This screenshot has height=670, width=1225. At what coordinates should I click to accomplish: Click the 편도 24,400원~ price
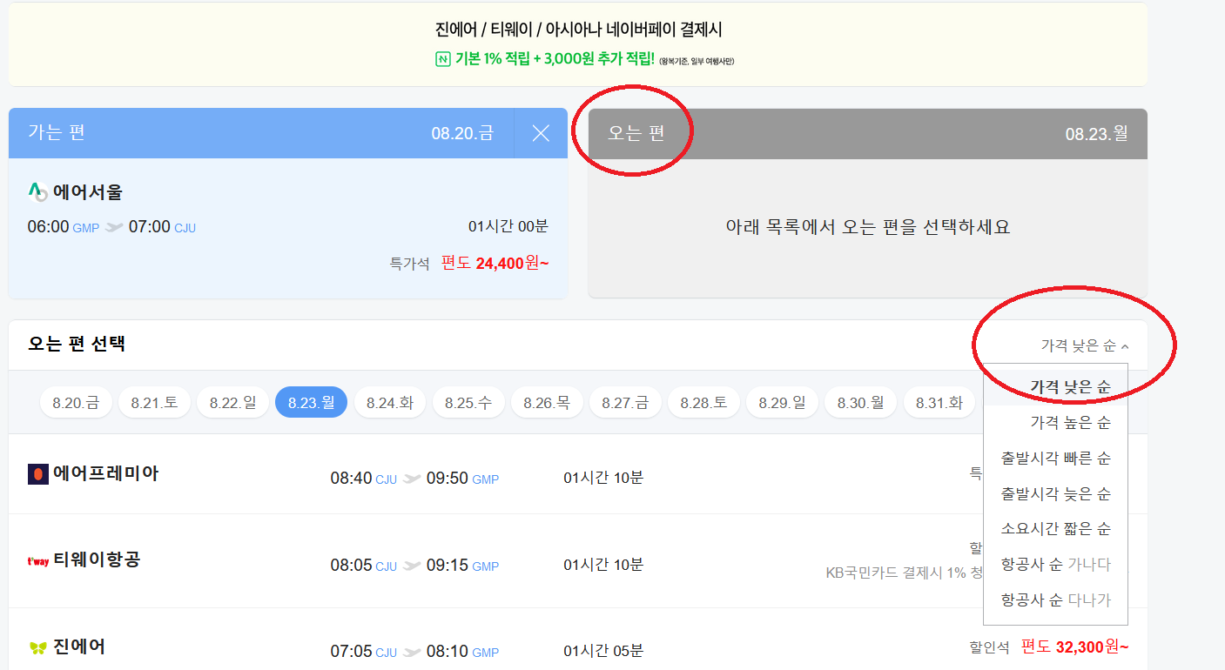click(495, 263)
